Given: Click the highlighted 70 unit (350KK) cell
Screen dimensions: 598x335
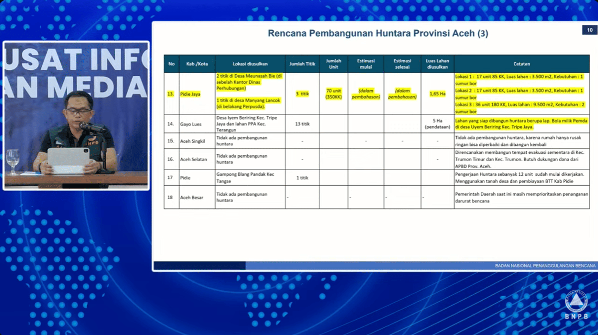Looking at the screenshot, I should 333,94.
